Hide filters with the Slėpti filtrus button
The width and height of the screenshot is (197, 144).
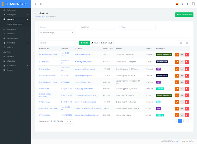pyautogui.click(x=107, y=43)
